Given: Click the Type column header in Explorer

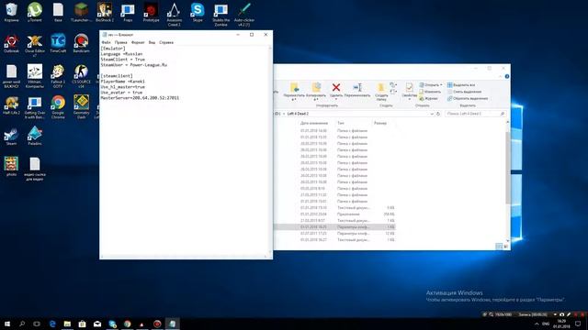Looking at the screenshot, I should (x=341, y=123).
